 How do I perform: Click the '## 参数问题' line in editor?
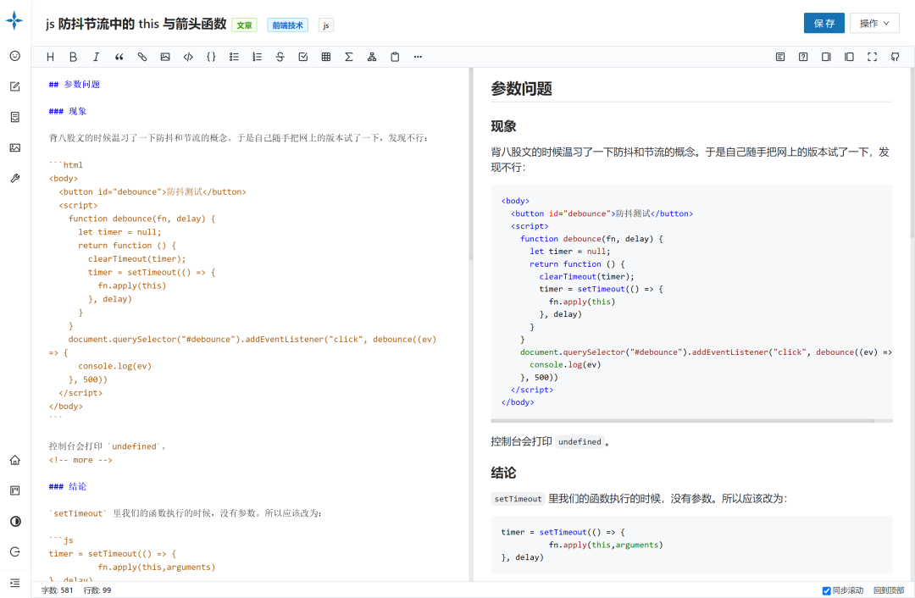74,84
